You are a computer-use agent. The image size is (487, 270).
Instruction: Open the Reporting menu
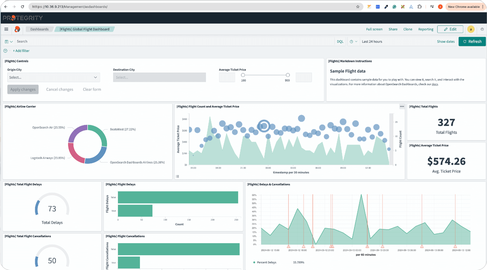tap(425, 29)
